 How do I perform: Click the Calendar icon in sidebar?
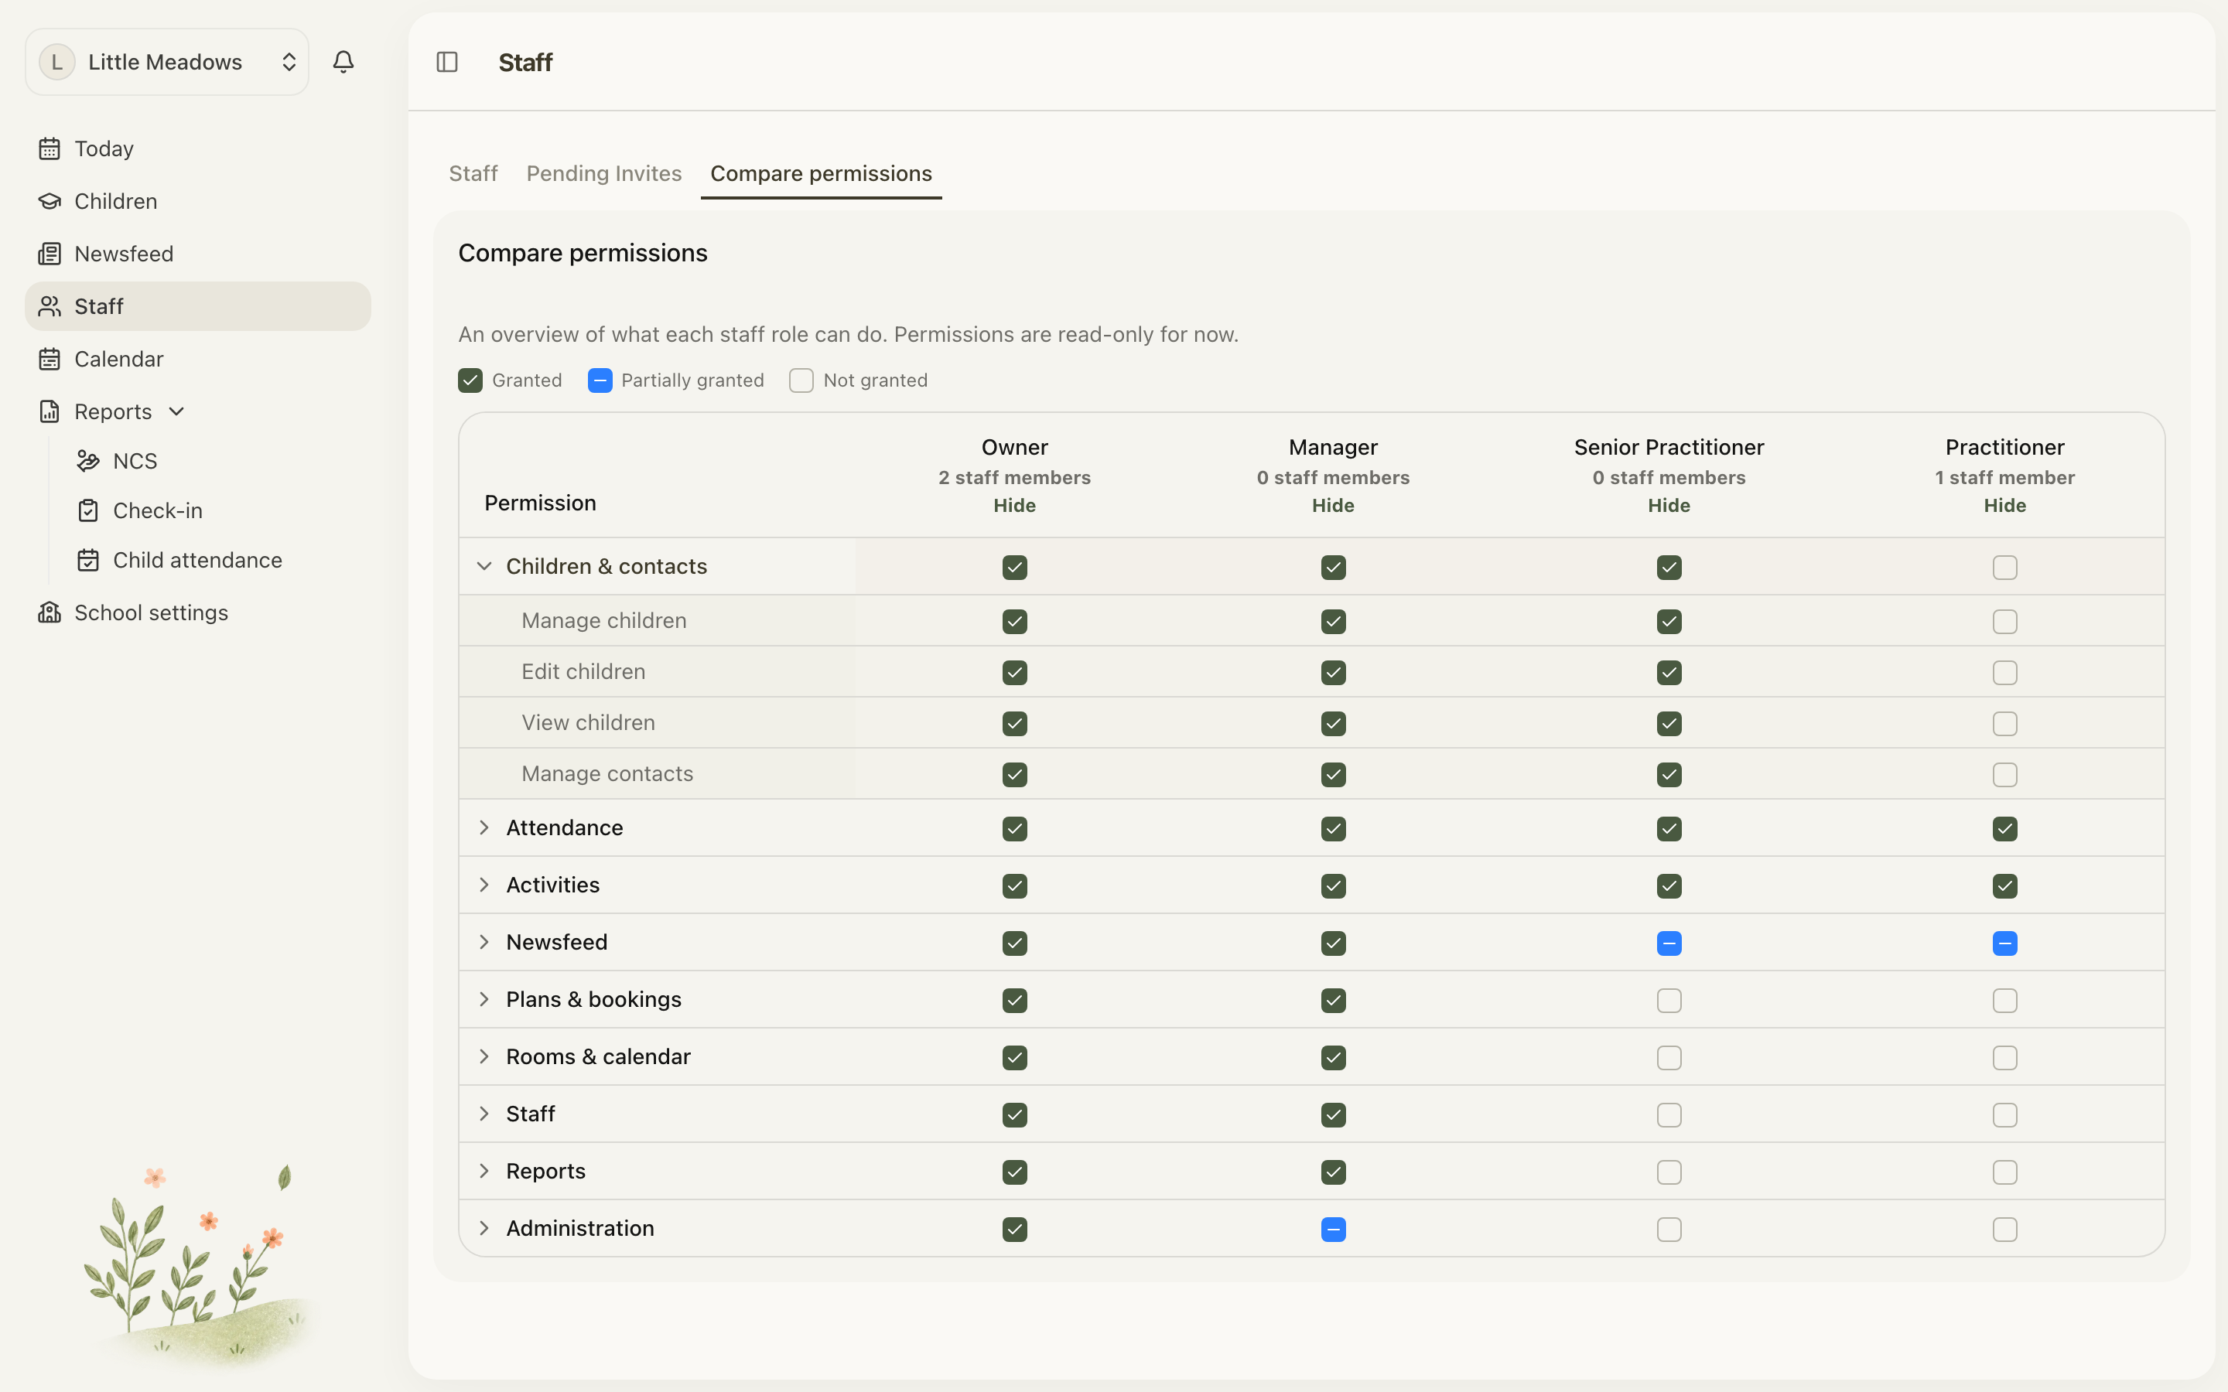[50, 358]
